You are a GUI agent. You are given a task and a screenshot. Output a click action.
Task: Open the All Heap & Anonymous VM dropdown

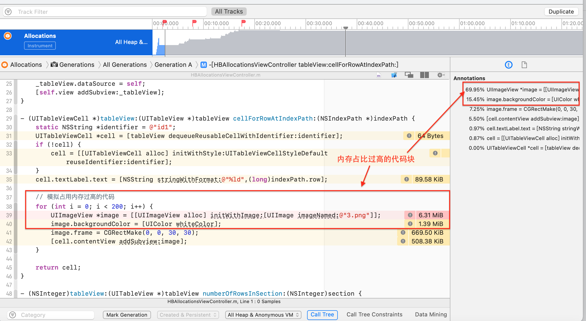pos(263,315)
